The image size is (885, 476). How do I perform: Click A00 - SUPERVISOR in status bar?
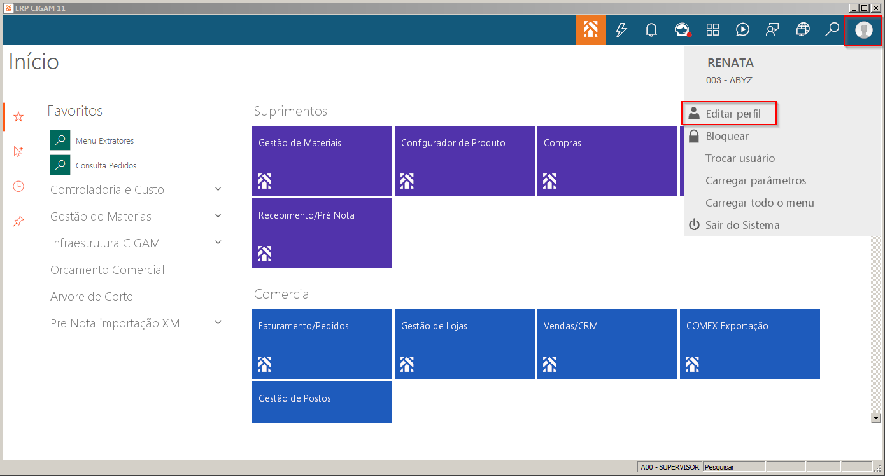(x=670, y=467)
